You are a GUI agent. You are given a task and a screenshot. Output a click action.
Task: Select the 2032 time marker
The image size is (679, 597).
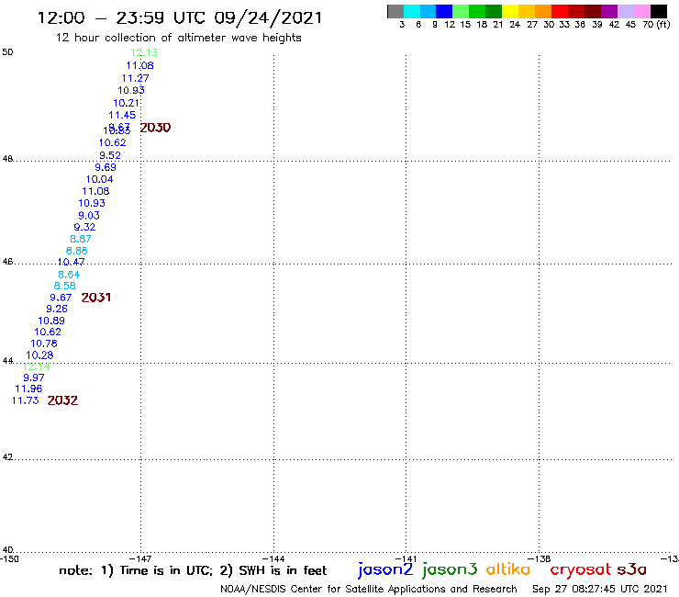[62, 400]
